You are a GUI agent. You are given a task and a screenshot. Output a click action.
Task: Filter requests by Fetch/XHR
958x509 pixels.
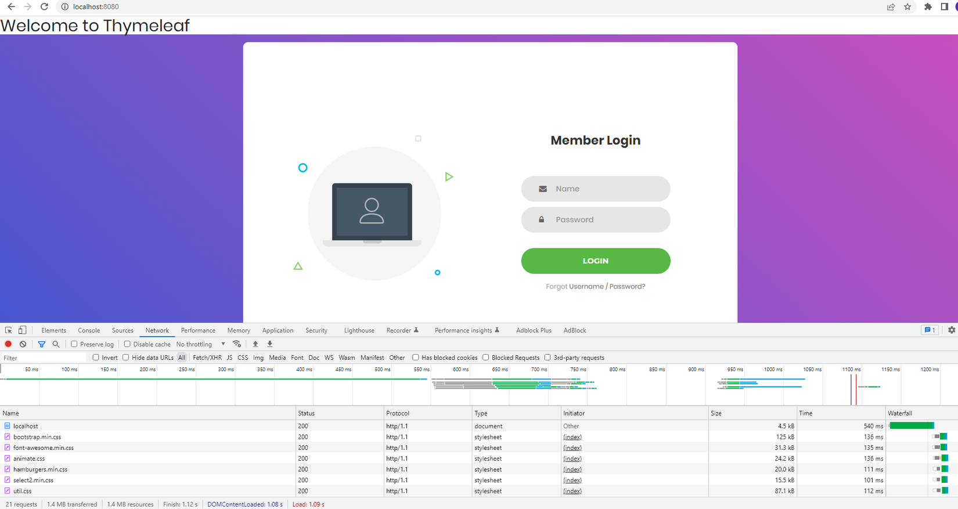tap(207, 358)
